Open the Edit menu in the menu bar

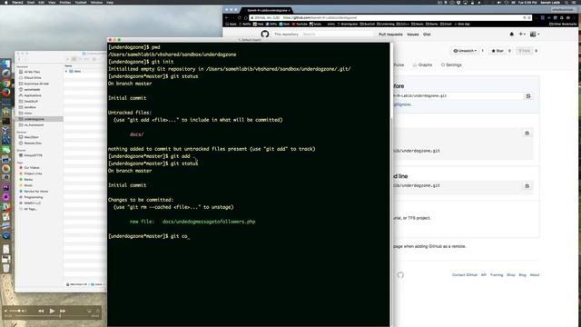tap(41, 2)
